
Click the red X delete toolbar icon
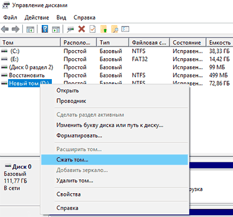pyautogui.click(x=82, y=29)
